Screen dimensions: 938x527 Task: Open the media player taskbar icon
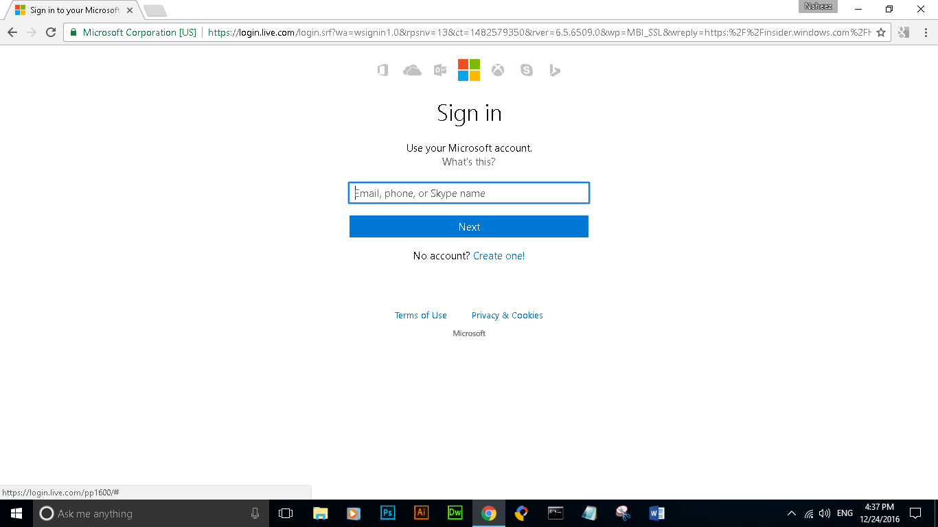coord(354,513)
